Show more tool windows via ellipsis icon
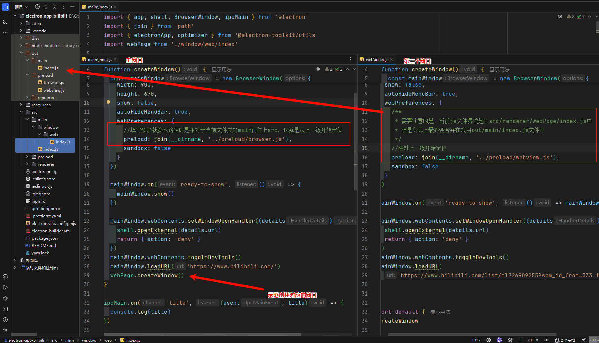 (5, 32)
